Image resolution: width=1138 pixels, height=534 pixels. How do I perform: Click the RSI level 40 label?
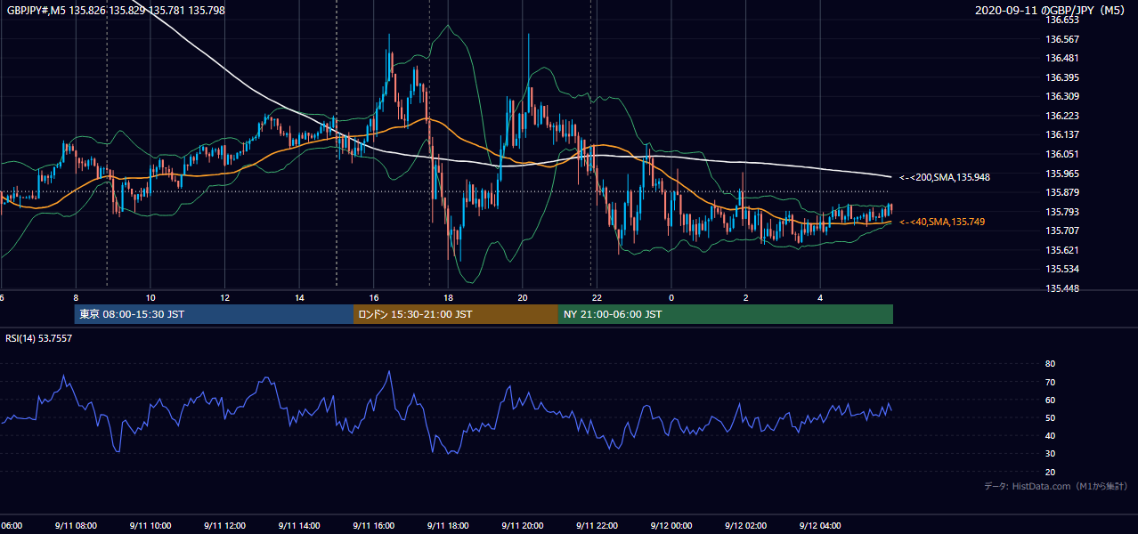tap(1050, 435)
